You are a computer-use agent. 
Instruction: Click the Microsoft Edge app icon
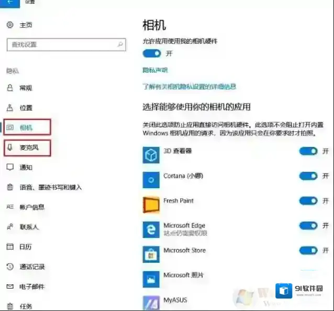(151, 229)
